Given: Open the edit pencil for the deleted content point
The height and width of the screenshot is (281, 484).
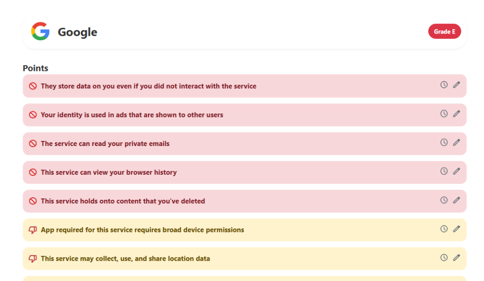Looking at the screenshot, I should 456,200.
